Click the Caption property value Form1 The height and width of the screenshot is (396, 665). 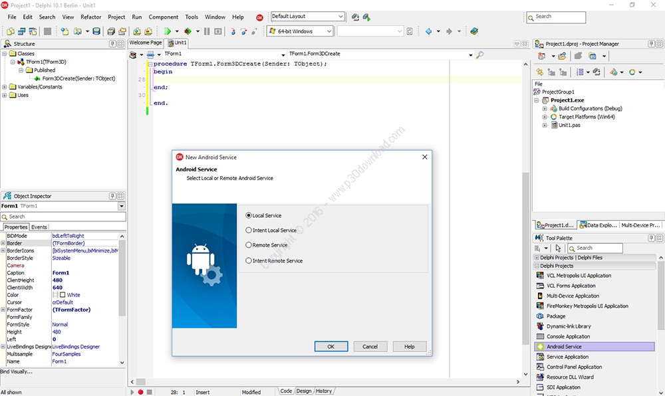[x=85, y=273]
